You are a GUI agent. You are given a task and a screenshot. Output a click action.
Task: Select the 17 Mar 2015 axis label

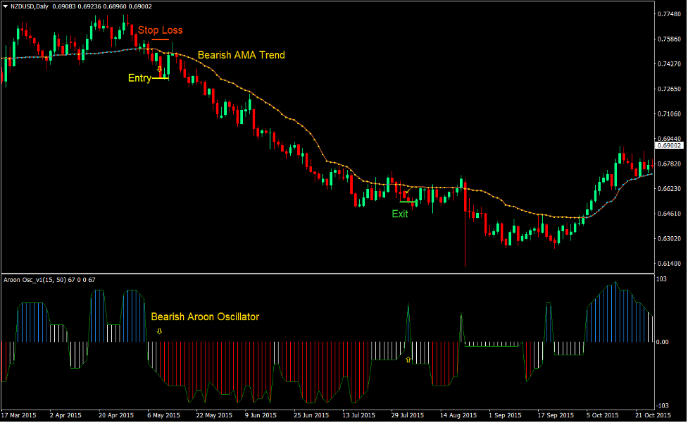tap(21, 415)
